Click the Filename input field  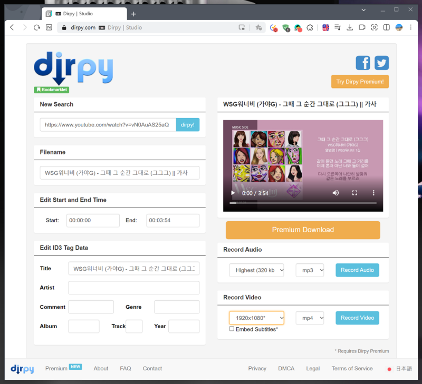pyautogui.click(x=120, y=173)
